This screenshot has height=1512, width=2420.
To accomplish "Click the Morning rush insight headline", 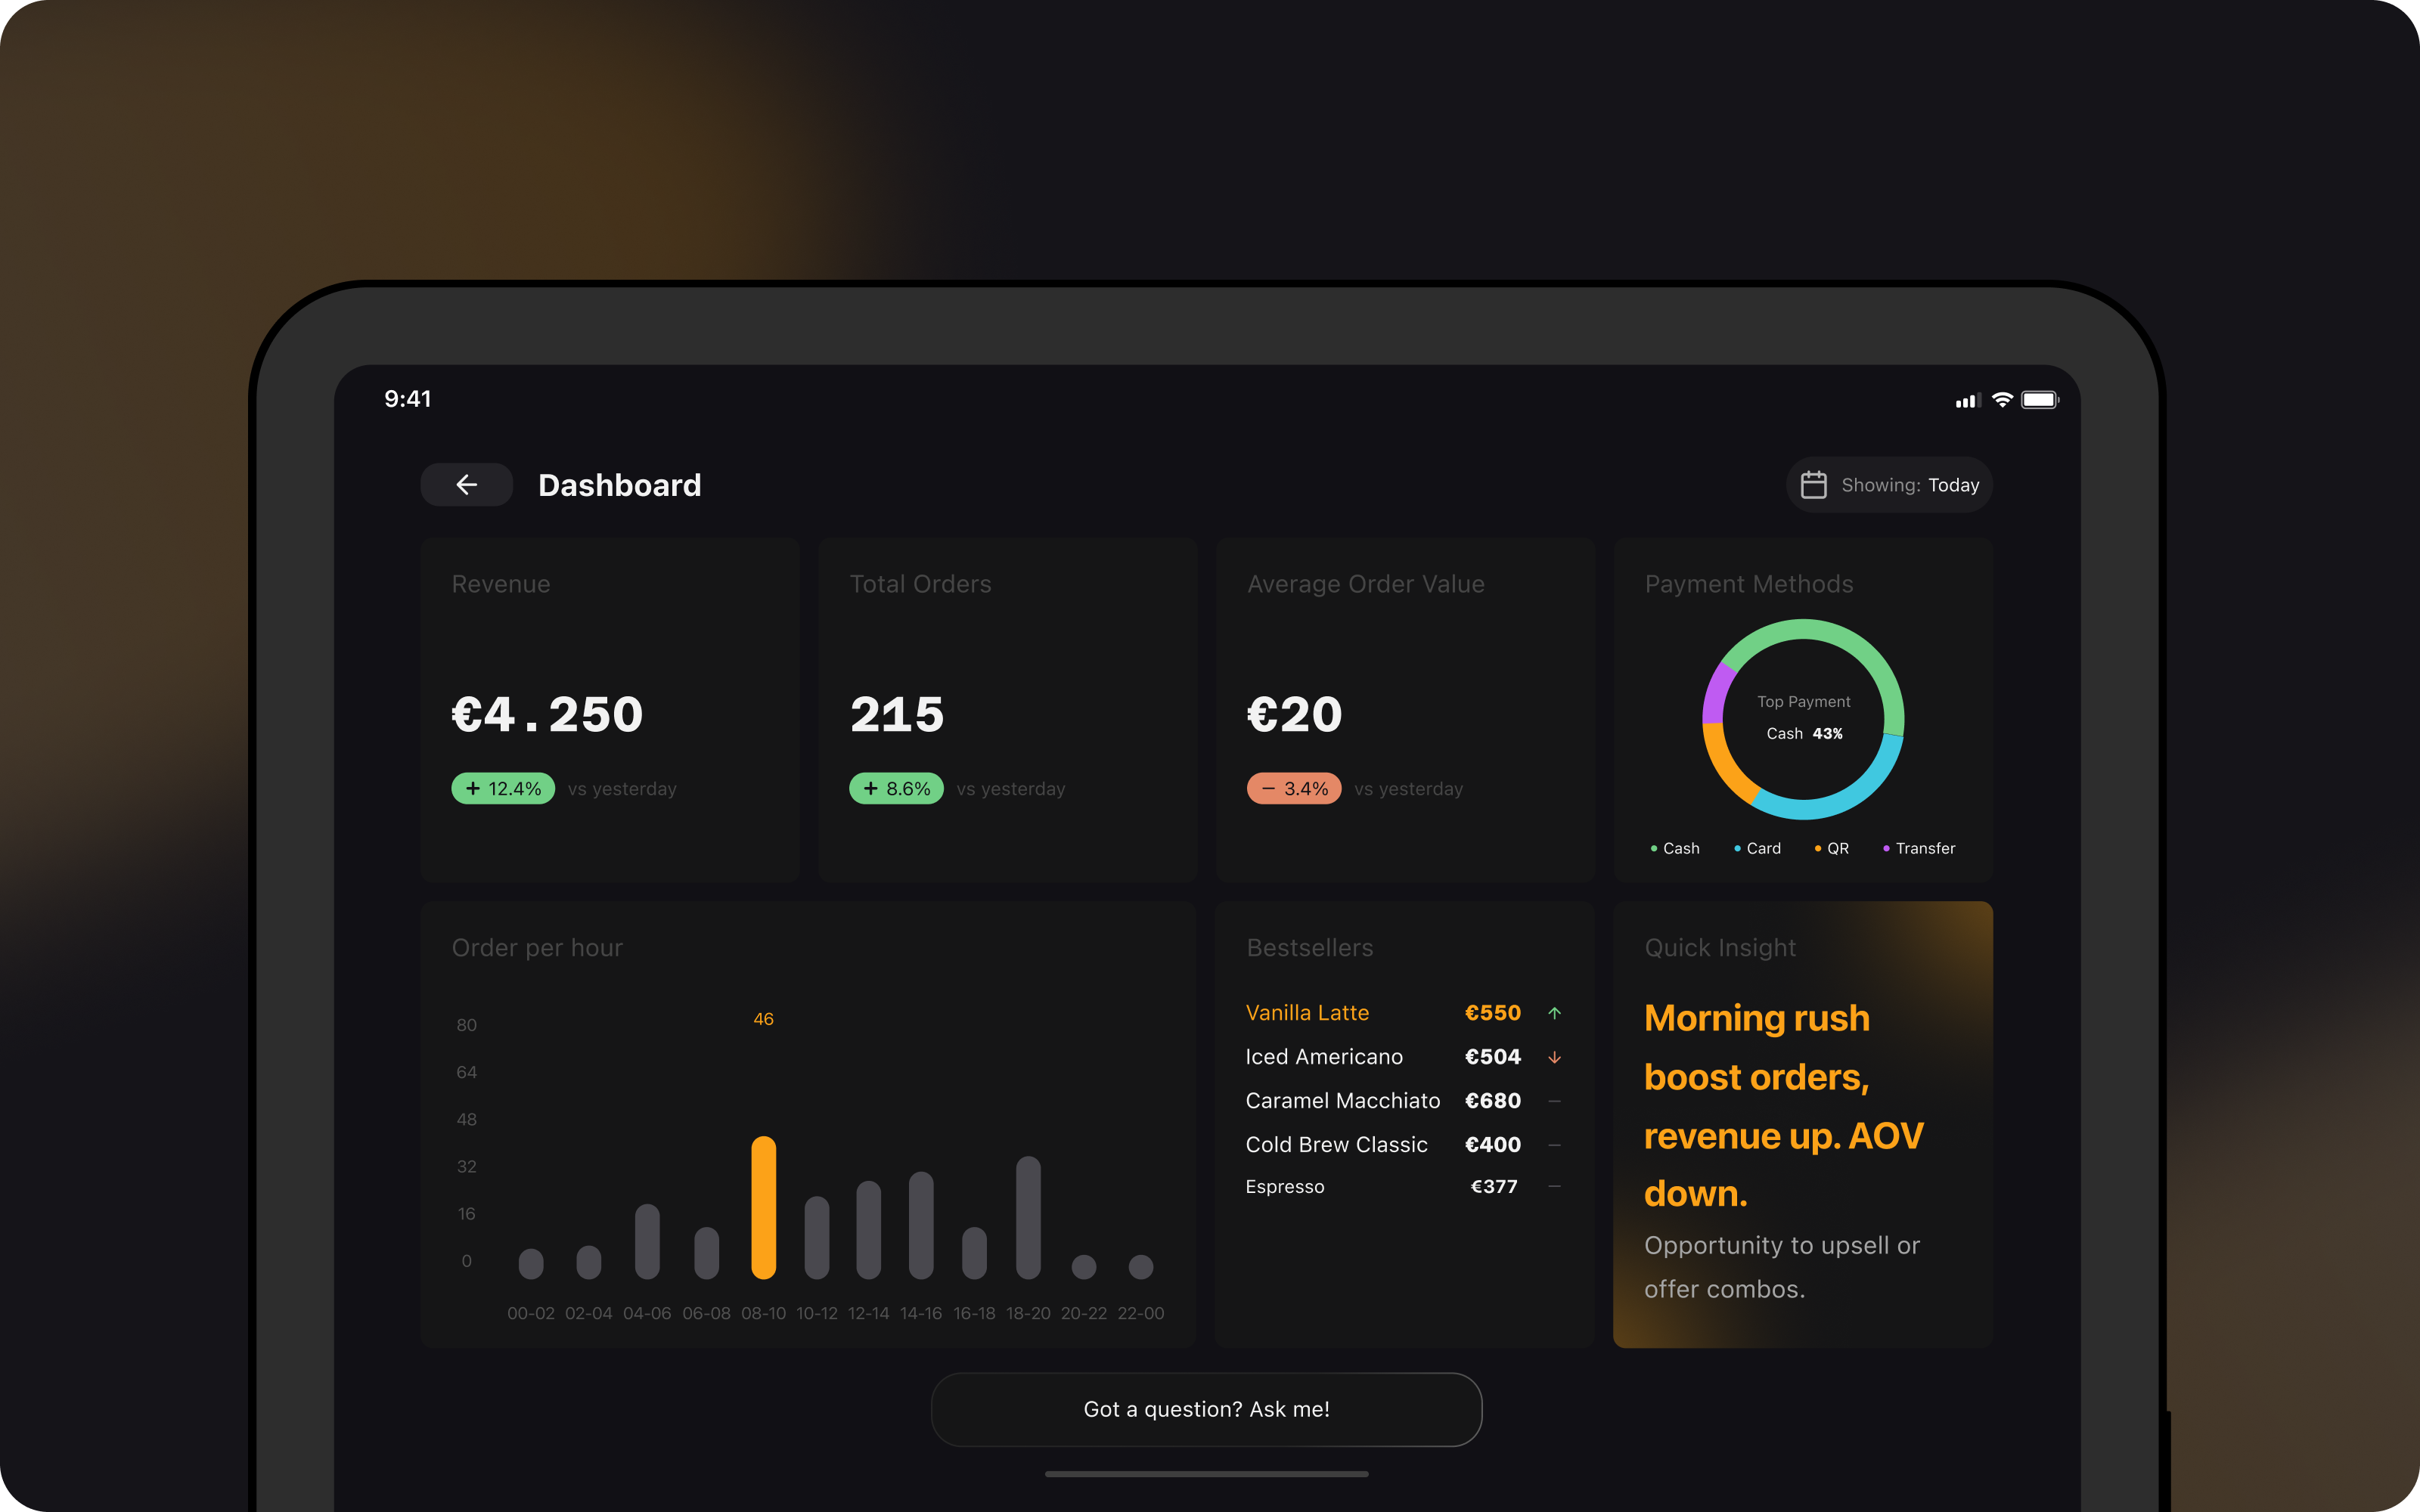I will click(x=1784, y=1106).
